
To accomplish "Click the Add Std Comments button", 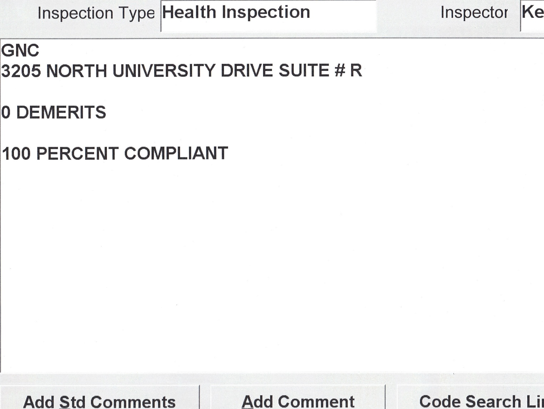I will 99,401.
